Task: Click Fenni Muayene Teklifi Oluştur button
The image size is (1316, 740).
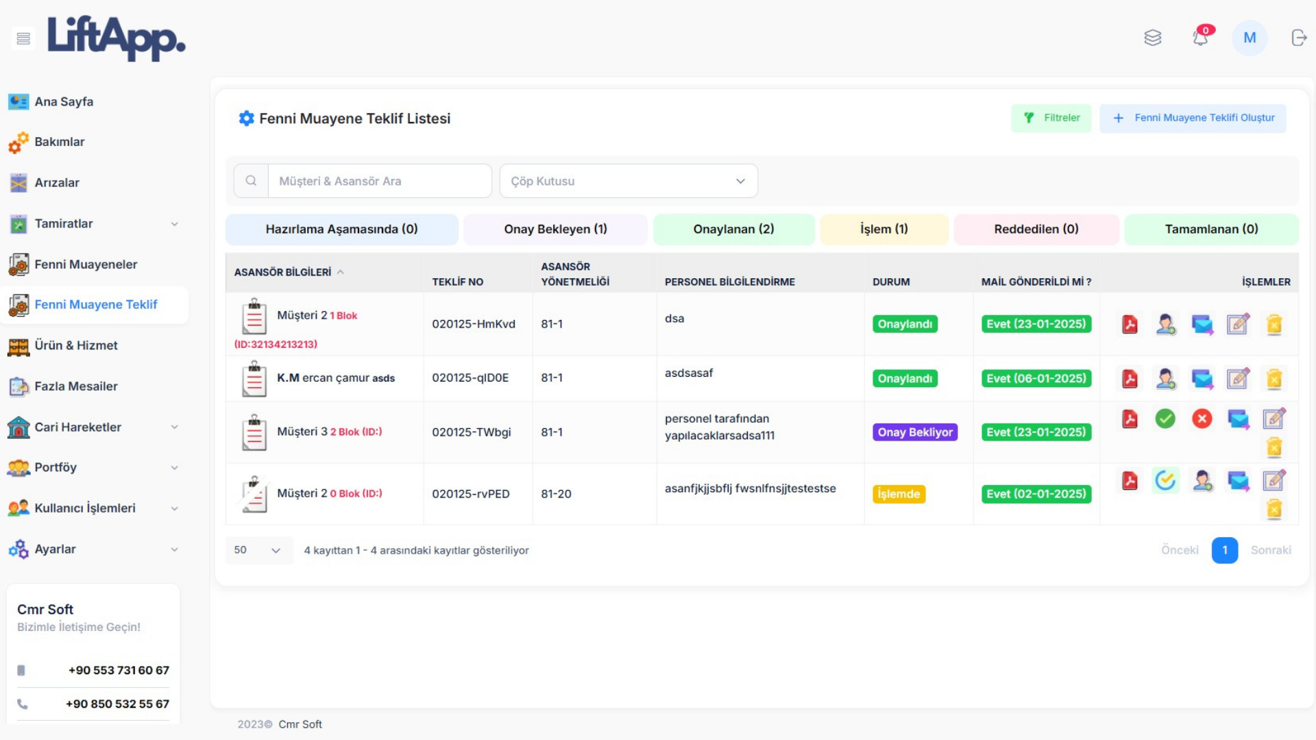Action: pyautogui.click(x=1193, y=118)
